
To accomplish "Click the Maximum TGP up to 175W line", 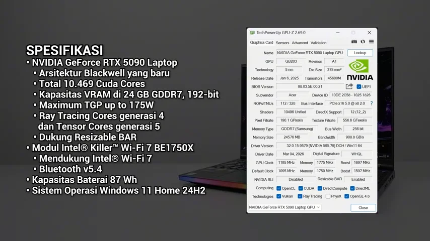I will [x=96, y=105].
